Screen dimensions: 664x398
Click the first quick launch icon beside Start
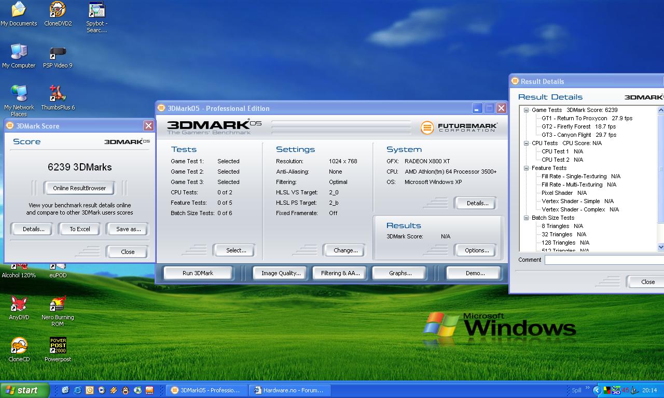click(x=65, y=390)
